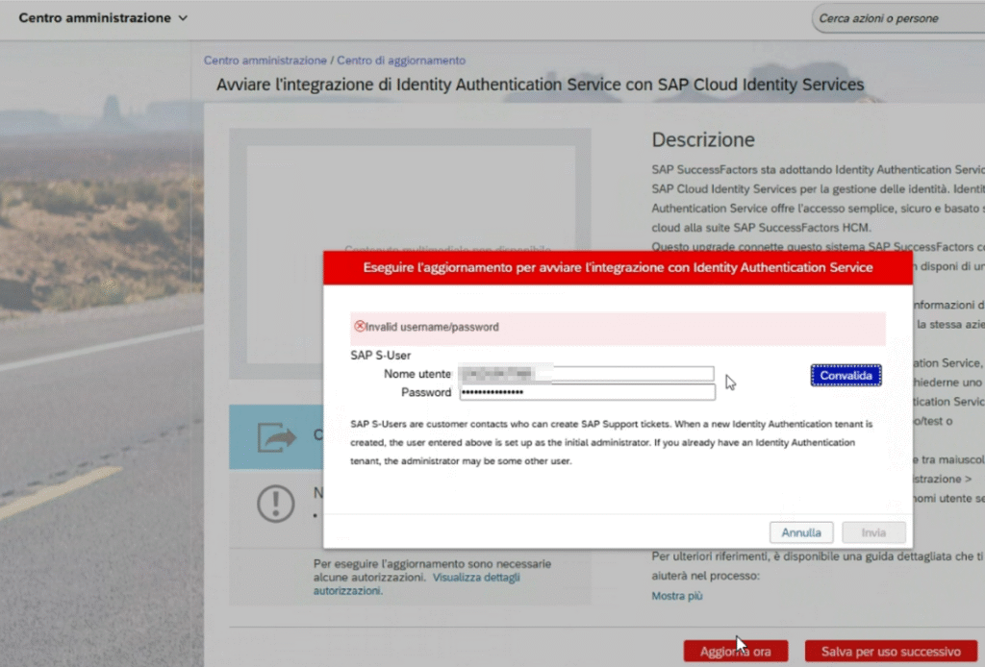
Task: Click the Invalid username/password error text
Action: (432, 327)
